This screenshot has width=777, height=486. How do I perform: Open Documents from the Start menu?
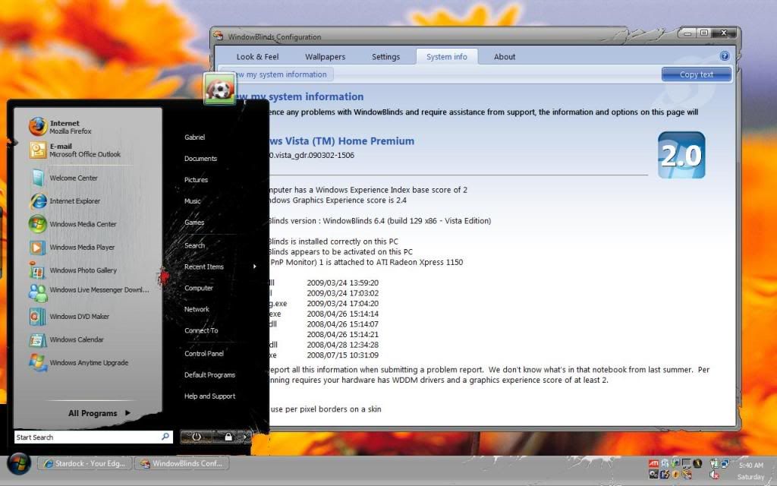pyautogui.click(x=200, y=159)
